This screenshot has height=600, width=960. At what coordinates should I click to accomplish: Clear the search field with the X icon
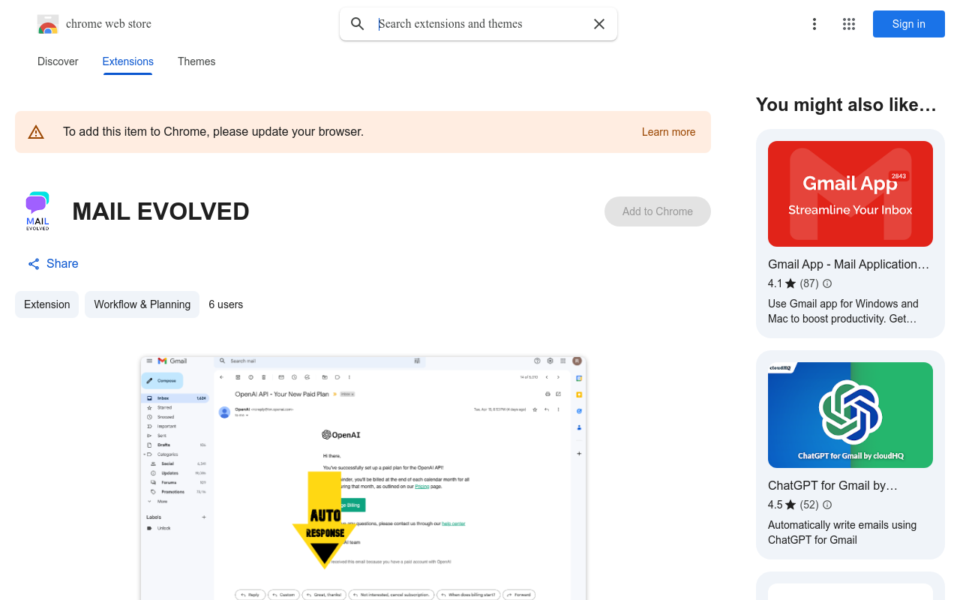pos(599,24)
